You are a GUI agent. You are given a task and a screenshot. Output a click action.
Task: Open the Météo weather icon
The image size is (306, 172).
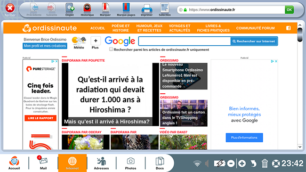tap(79, 43)
